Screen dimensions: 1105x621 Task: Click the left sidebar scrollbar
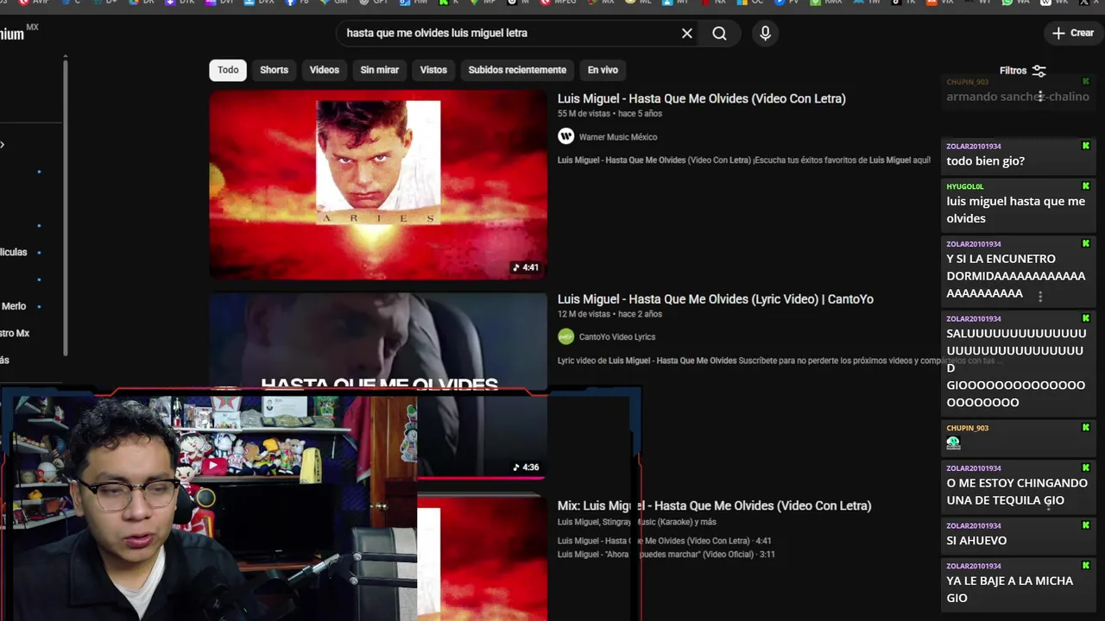tap(65, 207)
